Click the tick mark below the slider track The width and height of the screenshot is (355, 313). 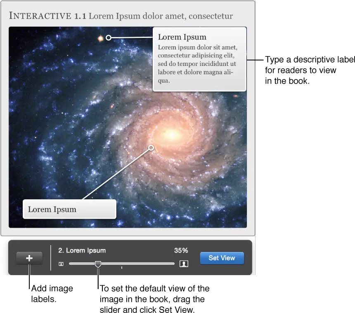coord(122,267)
